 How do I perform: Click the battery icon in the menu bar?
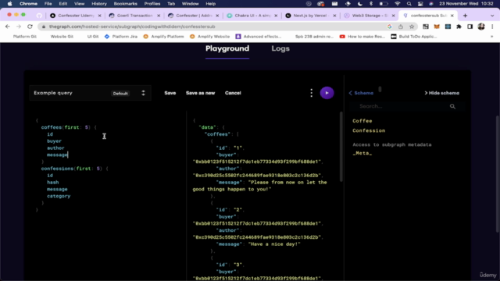pos(384,4)
